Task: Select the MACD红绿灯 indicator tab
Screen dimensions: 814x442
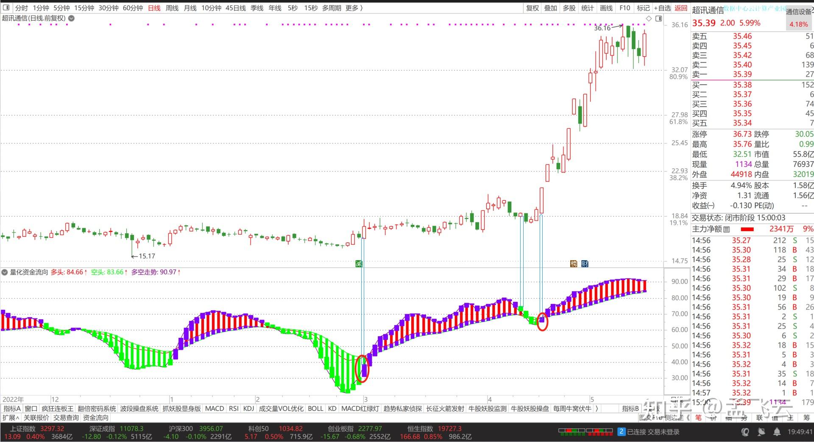Action: [360, 409]
